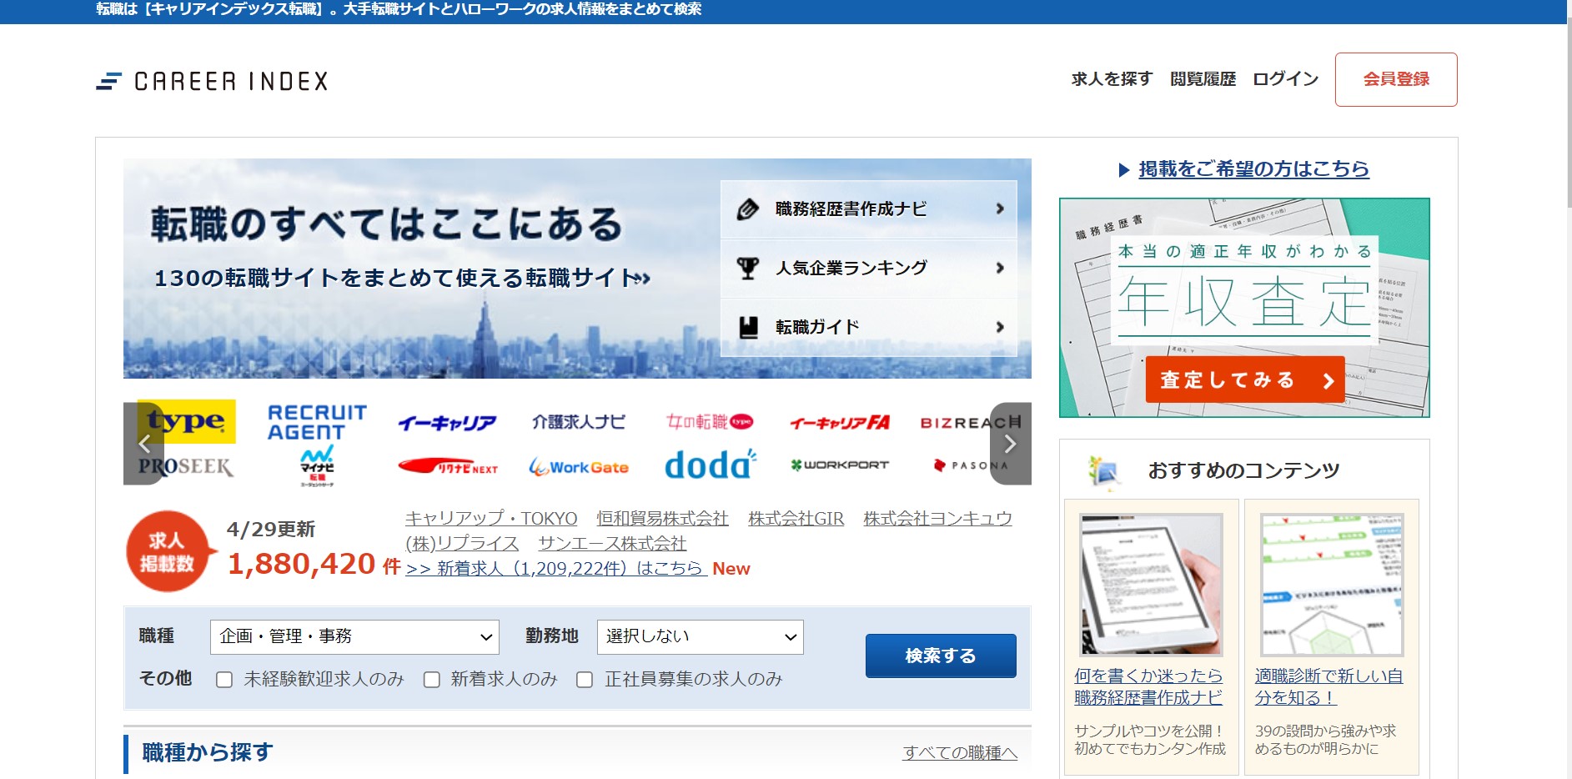Viewport: 1572px width, 779px height.
Task: Enable 未経験歓迎求人のみ filter
Action: click(223, 680)
